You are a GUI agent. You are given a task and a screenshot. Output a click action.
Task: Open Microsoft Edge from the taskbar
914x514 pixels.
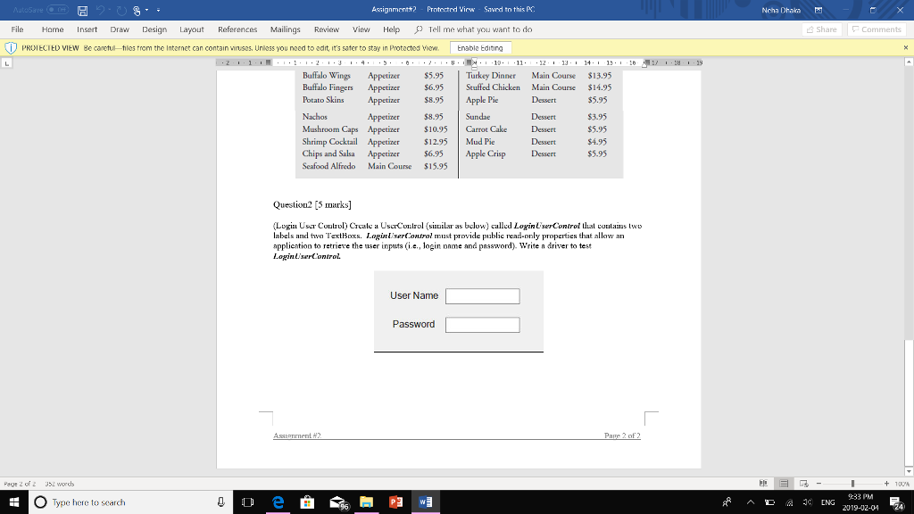coord(278,502)
